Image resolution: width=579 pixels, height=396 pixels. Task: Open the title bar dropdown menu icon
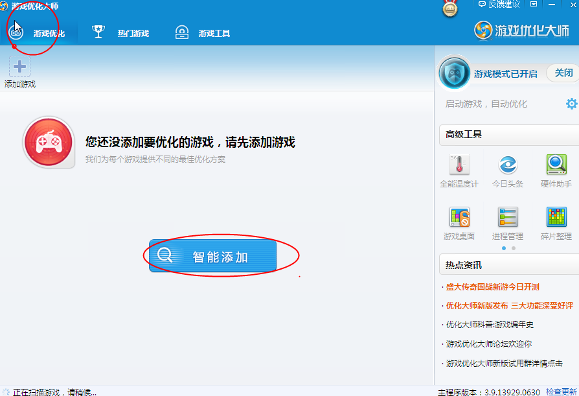click(534, 4)
